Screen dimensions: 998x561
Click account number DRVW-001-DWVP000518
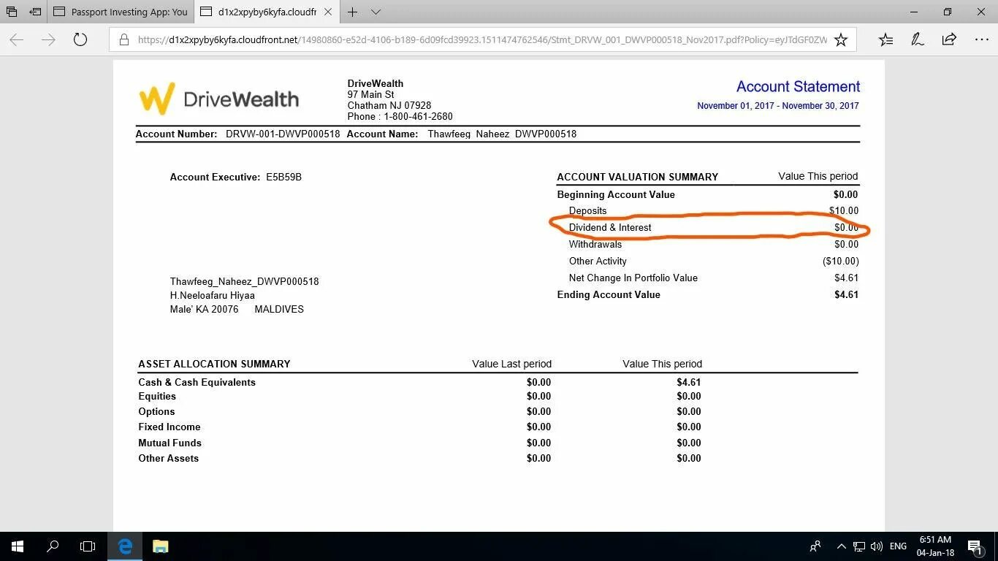coord(283,134)
